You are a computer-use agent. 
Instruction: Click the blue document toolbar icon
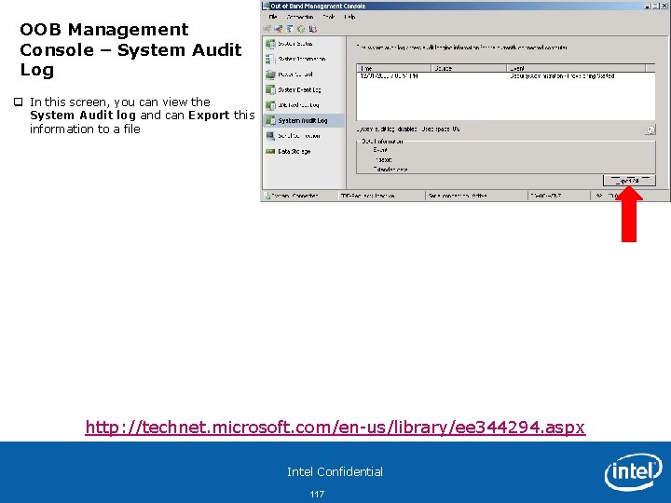tap(290, 29)
